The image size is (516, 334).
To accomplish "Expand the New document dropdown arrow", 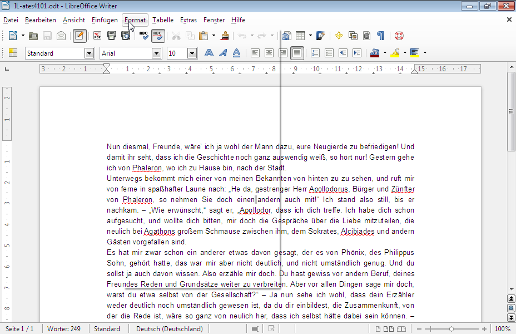I will (x=23, y=36).
